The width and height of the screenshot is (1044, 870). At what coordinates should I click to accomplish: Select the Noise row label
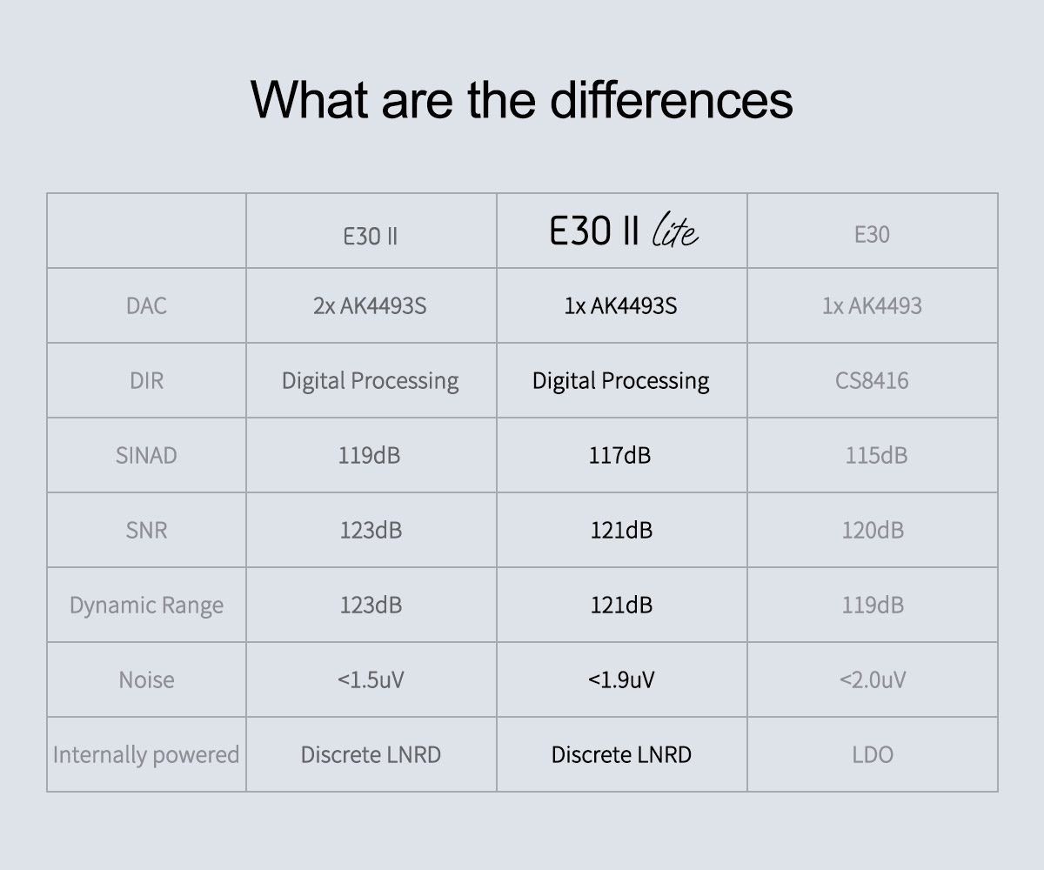pos(146,680)
